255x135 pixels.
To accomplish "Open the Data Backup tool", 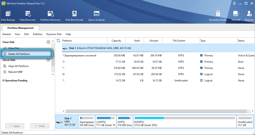I will coord(8,16).
